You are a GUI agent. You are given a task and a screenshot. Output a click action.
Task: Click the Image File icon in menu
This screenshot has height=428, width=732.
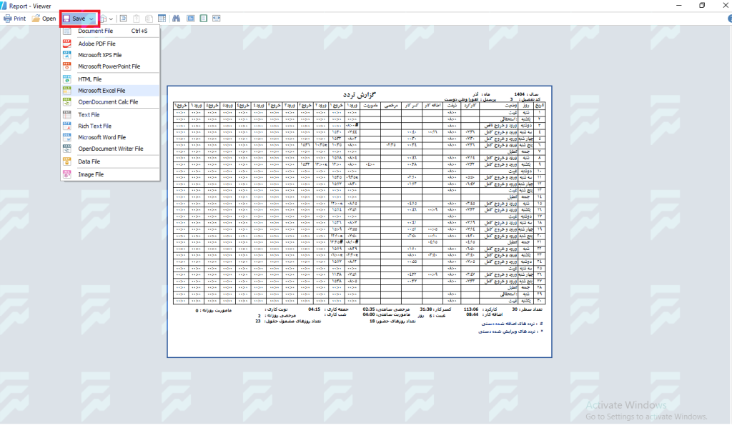67,174
